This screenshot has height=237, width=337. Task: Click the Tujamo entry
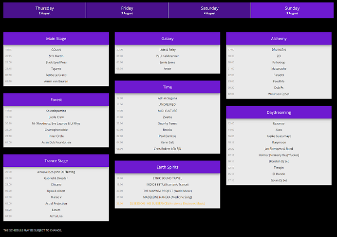click(x=56, y=69)
